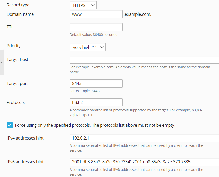Click the Protocols field containing h3,h2

pos(96,102)
